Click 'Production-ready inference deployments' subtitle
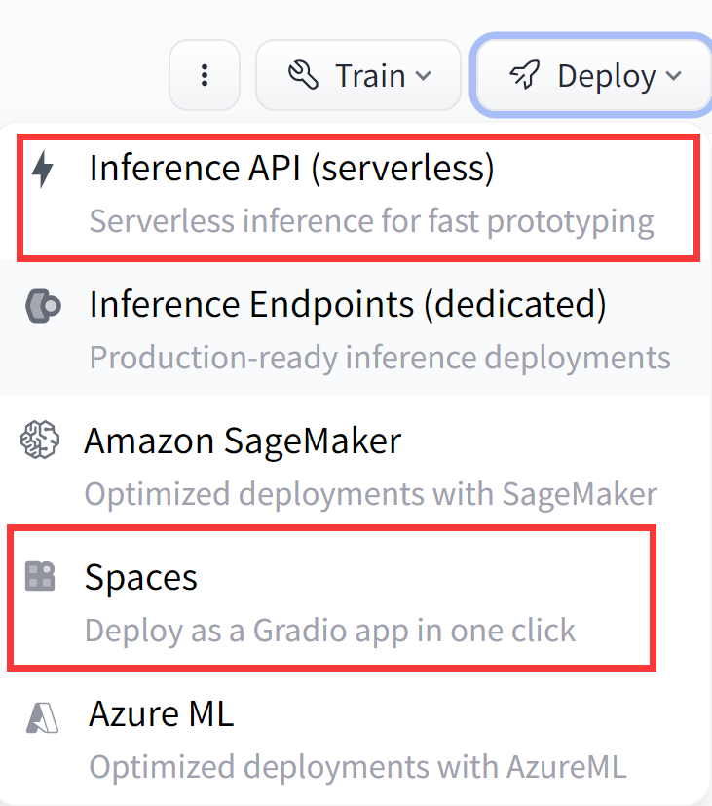 [380, 357]
